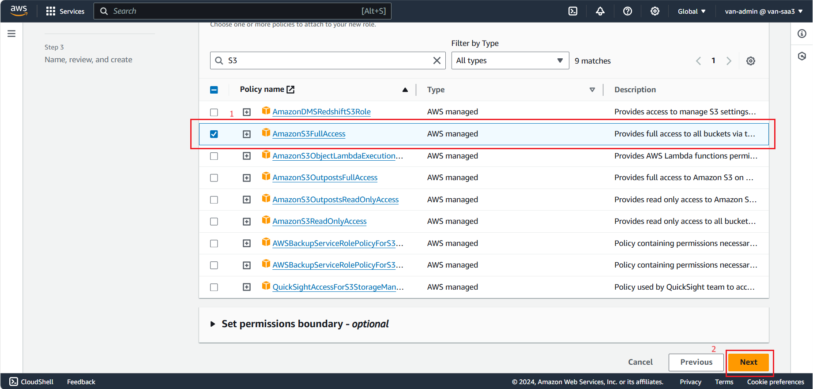Expand the QuickSightAccessForS3StorageMan policy details
The image size is (813, 389).
click(x=247, y=287)
